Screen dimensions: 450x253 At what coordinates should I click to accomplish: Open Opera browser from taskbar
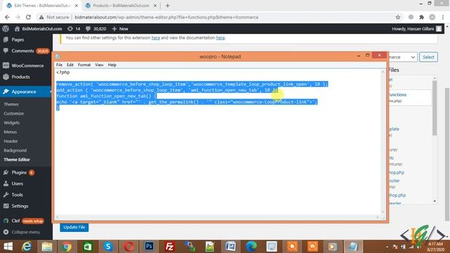click(x=129, y=247)
